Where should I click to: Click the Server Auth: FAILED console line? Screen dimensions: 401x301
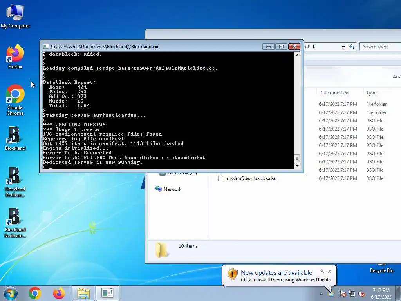124,158
